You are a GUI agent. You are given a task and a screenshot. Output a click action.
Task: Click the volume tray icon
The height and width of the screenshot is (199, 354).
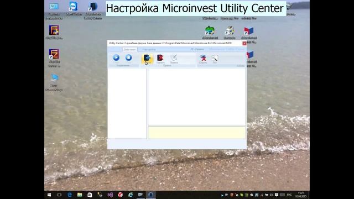pyautogui.click(x=272, y=195)
